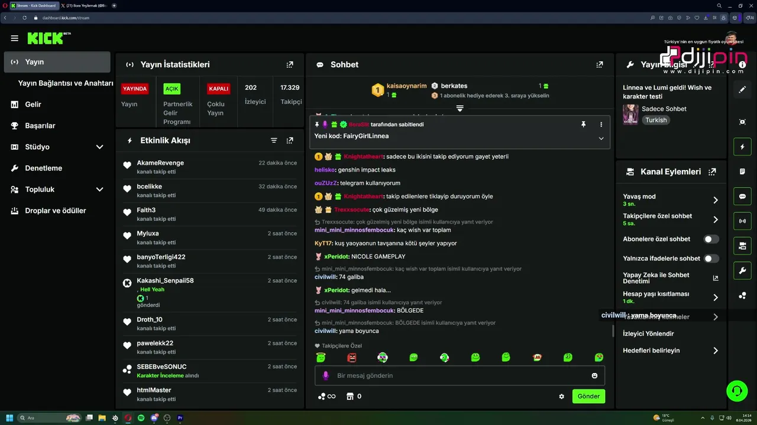Click the purple microphone icon in message box
Viewport: 757px width, 425px height.
[325, 375]
